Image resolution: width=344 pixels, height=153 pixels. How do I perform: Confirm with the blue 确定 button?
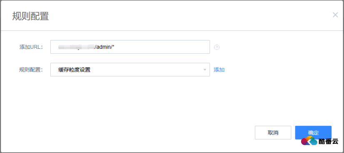pos(313,133)
